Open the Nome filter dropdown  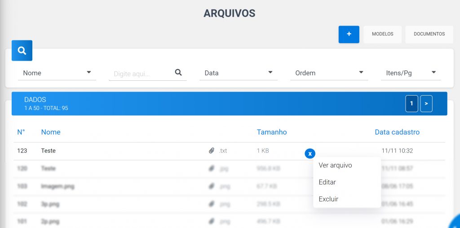point(57,73)
